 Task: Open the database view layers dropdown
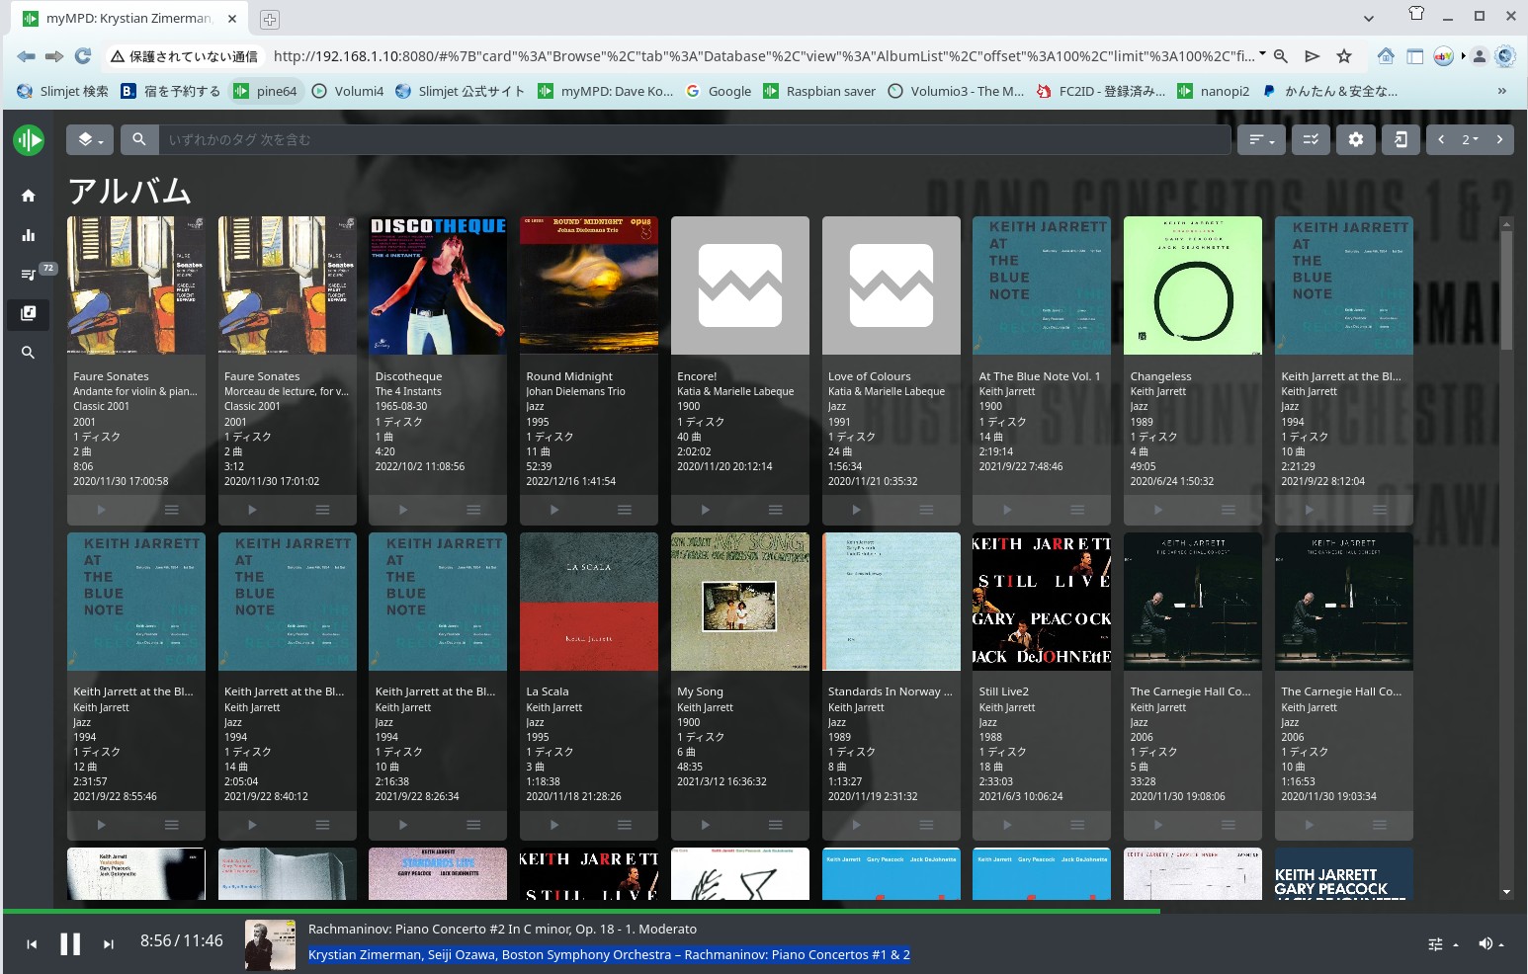90,139
